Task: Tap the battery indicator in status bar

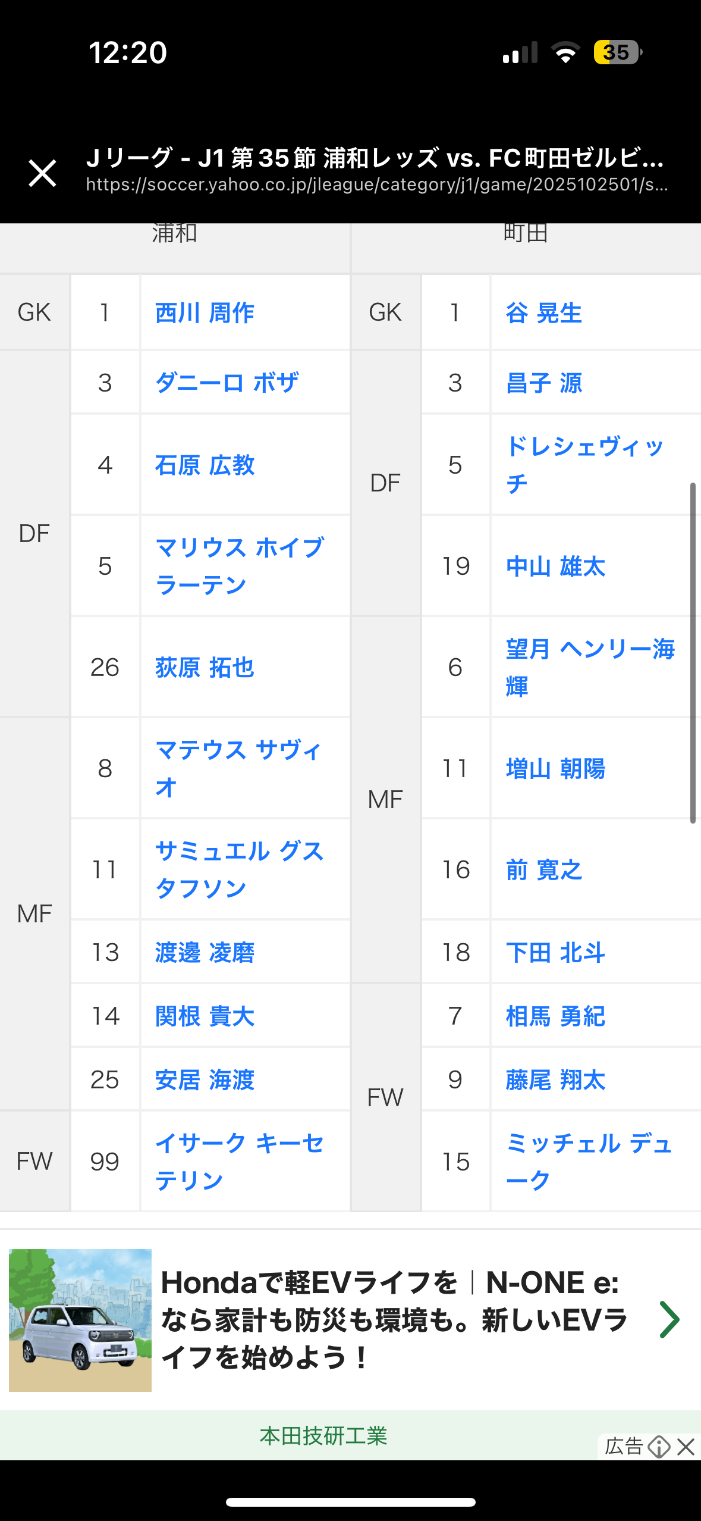Action: (x=617, y=52)
